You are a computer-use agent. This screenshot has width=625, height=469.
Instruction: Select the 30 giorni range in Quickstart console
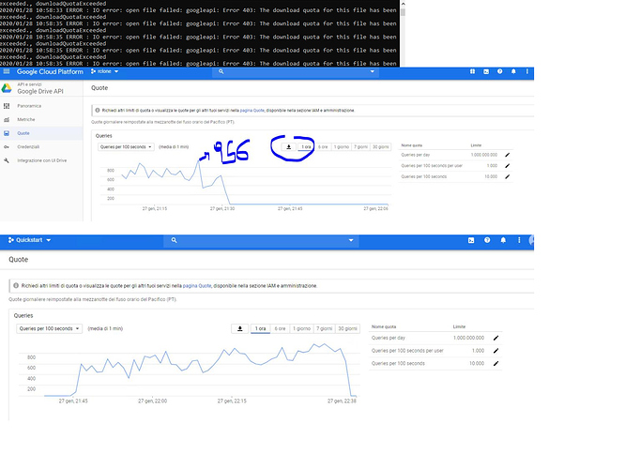[347, 328]
